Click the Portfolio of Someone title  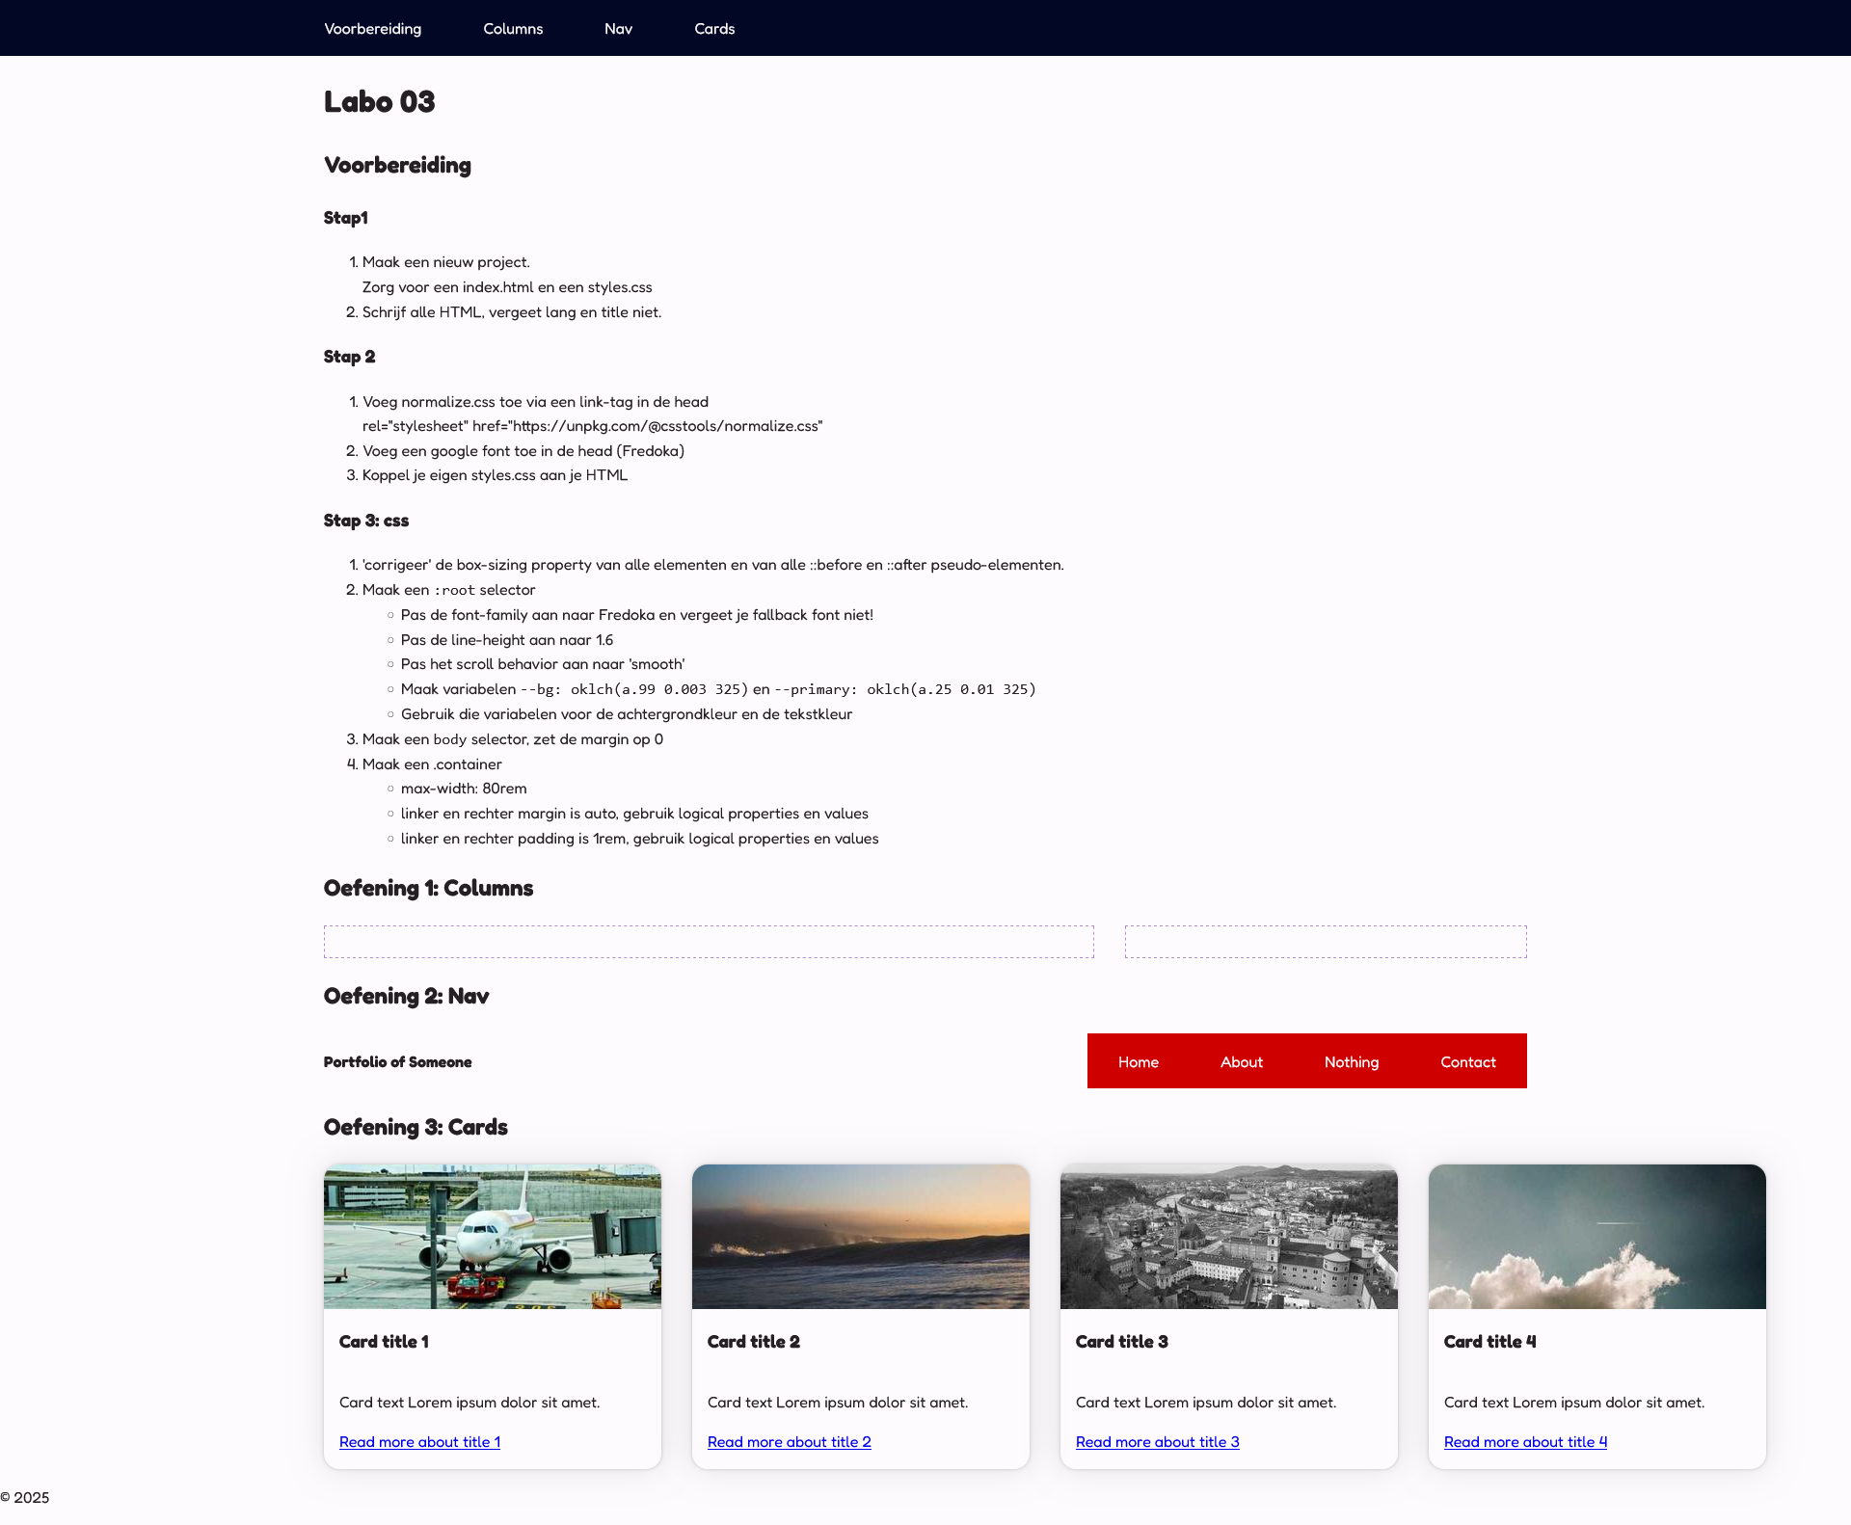pyautogui.click(x=397, y=1061)
